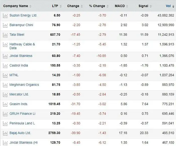Open the MTNL chart icon
The image size is (176, 146).
(x=5, y=75)
